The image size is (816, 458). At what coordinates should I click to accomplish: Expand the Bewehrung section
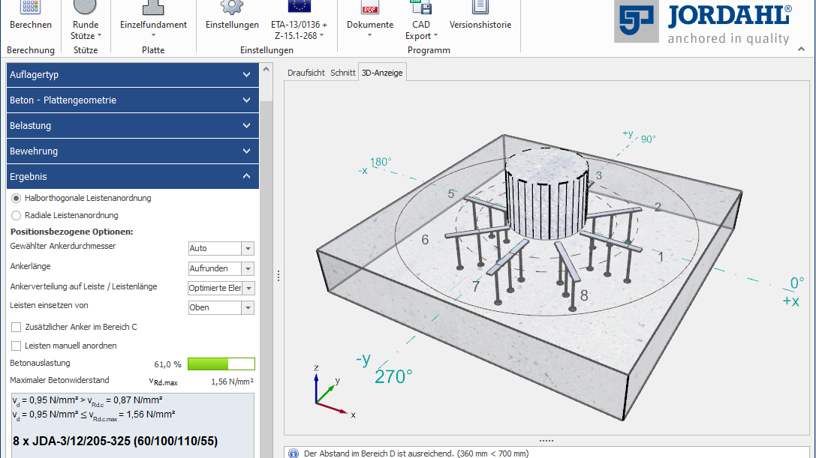click(133, 151)
